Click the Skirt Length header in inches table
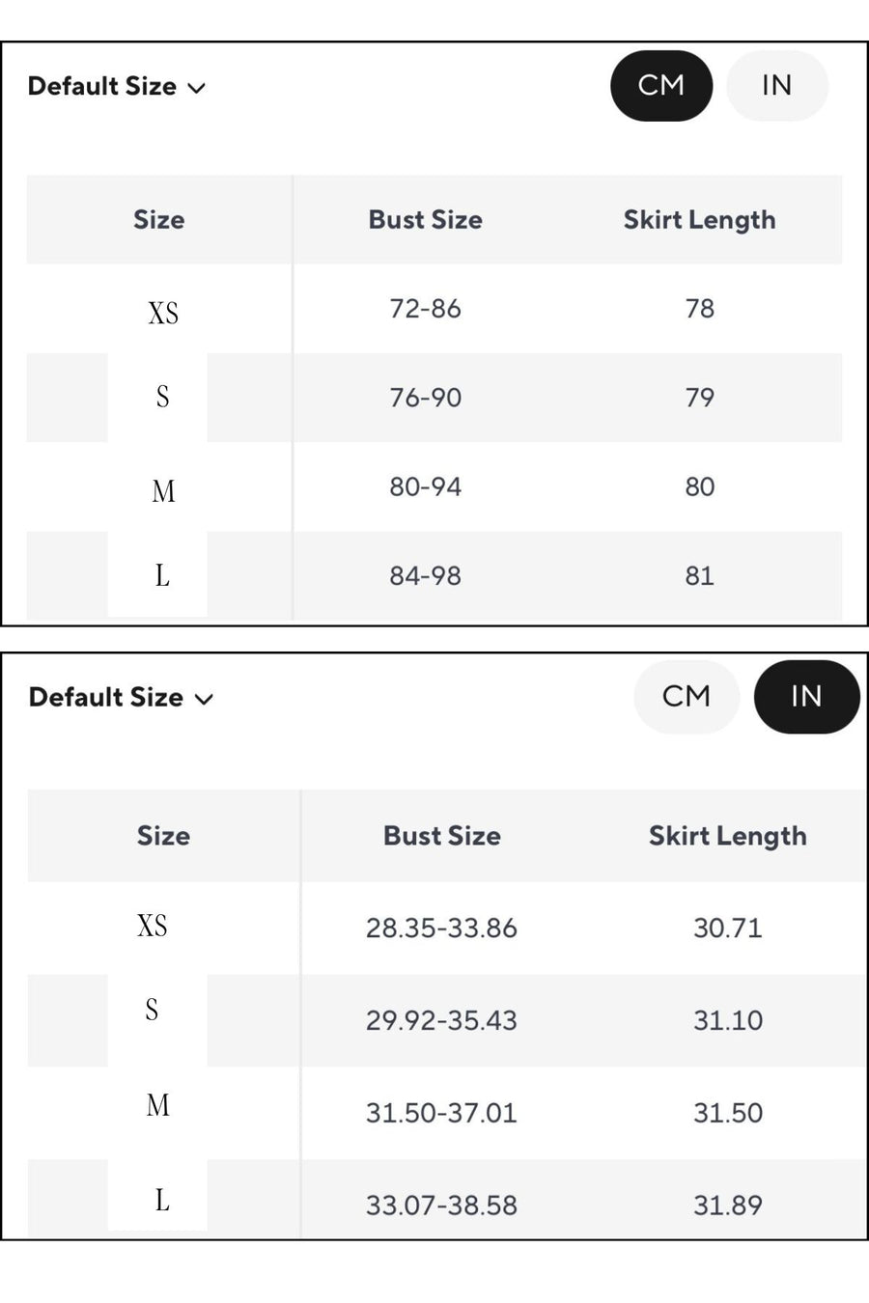This screenshot has width=869, height=1303. click(728, 836)
